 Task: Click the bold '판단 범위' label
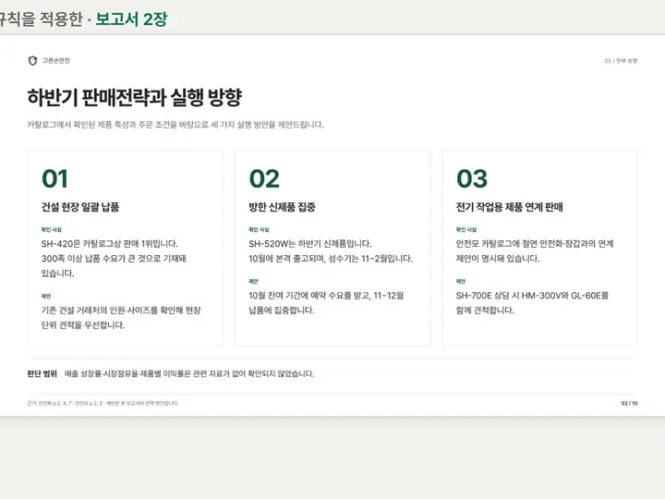point(42,373)
